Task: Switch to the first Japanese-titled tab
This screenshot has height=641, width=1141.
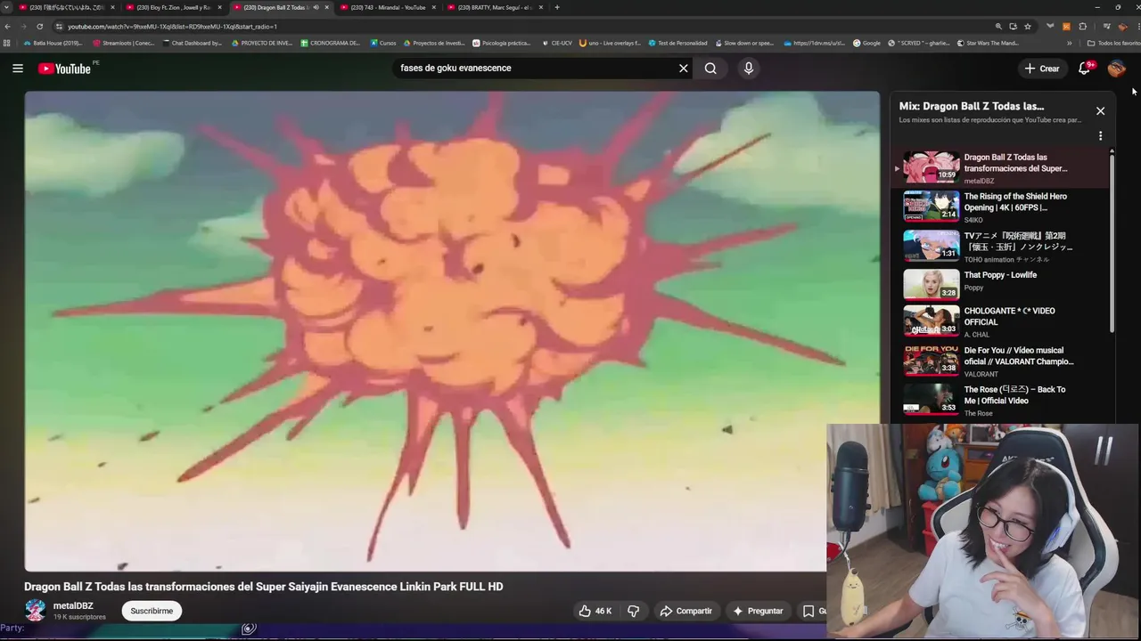Action: click(67, 7)
